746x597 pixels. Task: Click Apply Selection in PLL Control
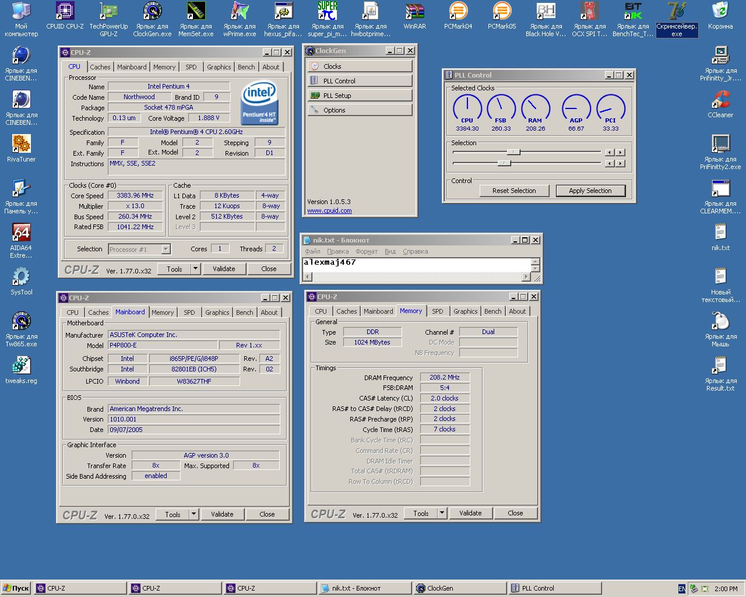[590, 191]
